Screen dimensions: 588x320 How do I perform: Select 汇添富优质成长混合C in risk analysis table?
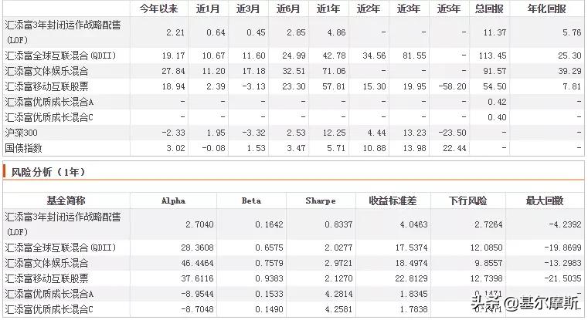49,309
